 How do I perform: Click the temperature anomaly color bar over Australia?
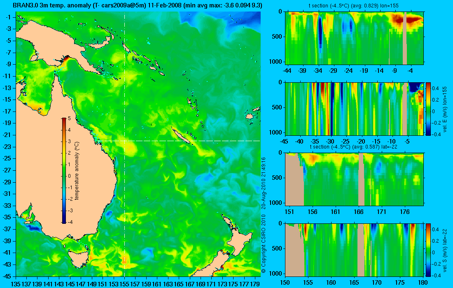[64, 171]
